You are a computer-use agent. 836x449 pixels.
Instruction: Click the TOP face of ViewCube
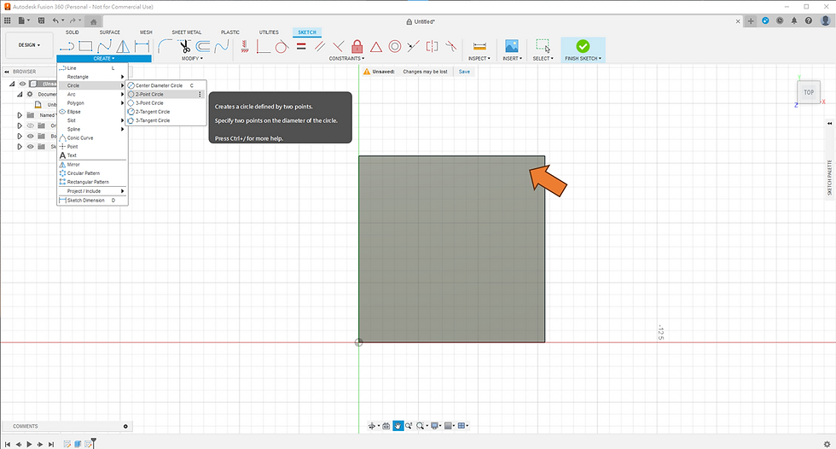coord(809,92)
